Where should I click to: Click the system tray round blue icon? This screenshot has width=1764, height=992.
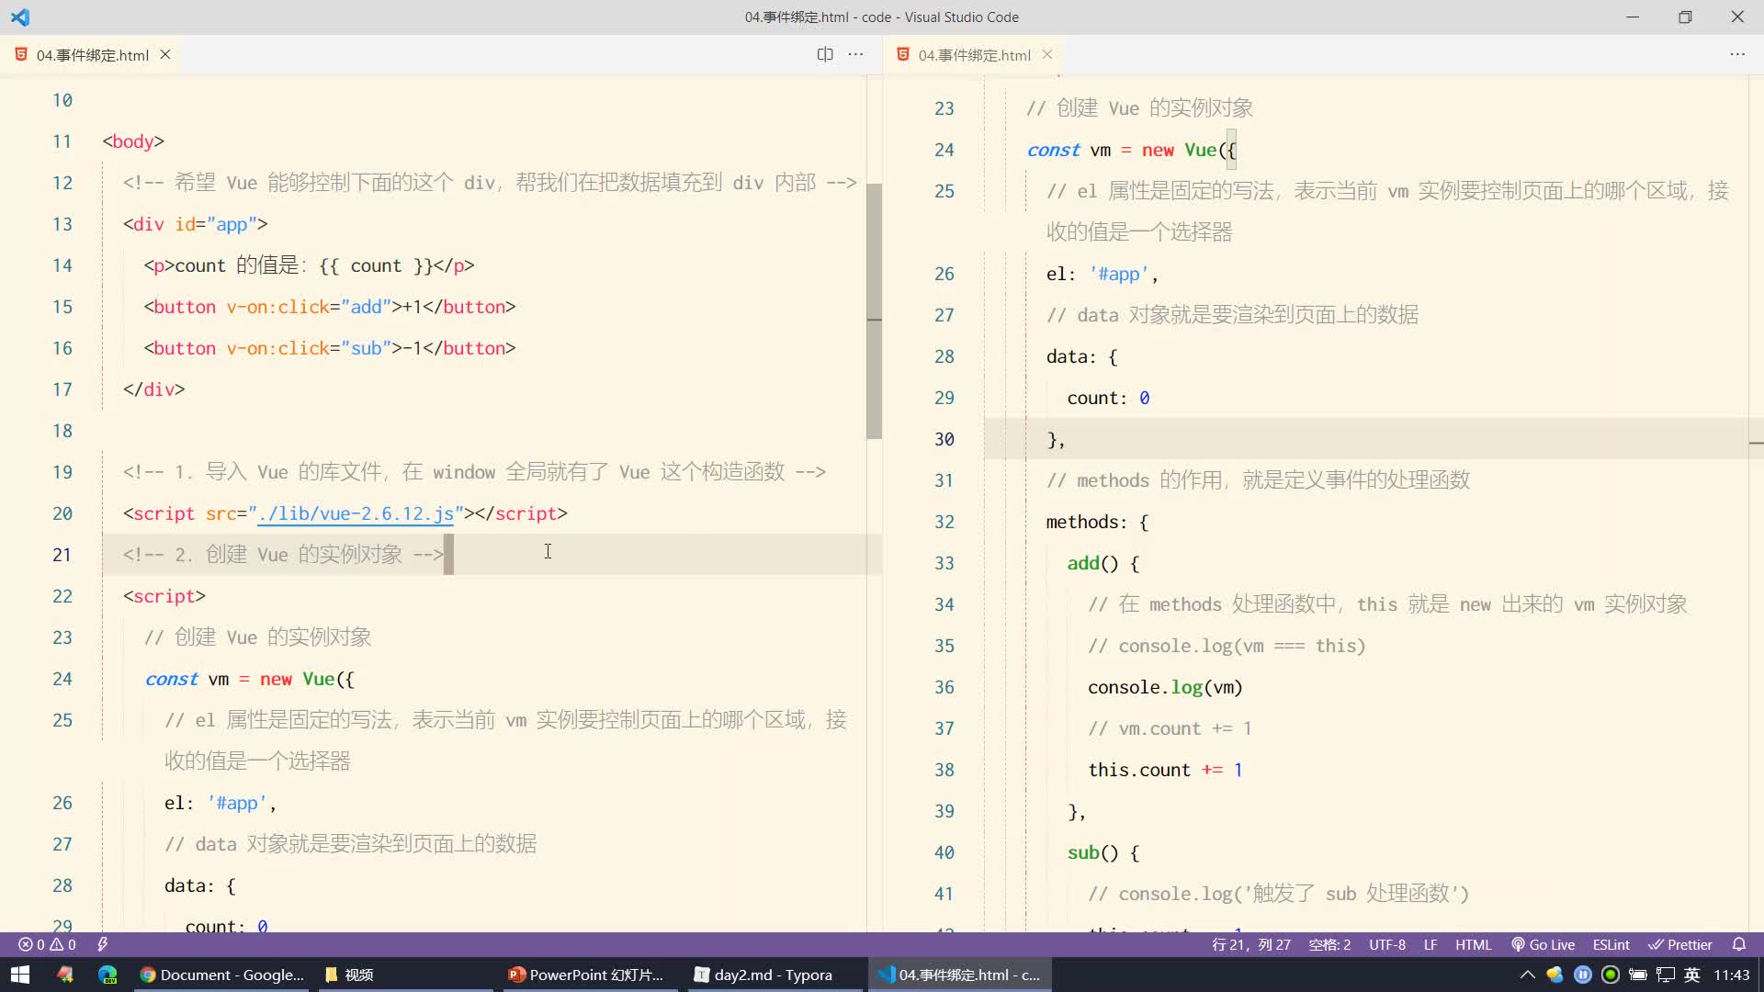1582,975
